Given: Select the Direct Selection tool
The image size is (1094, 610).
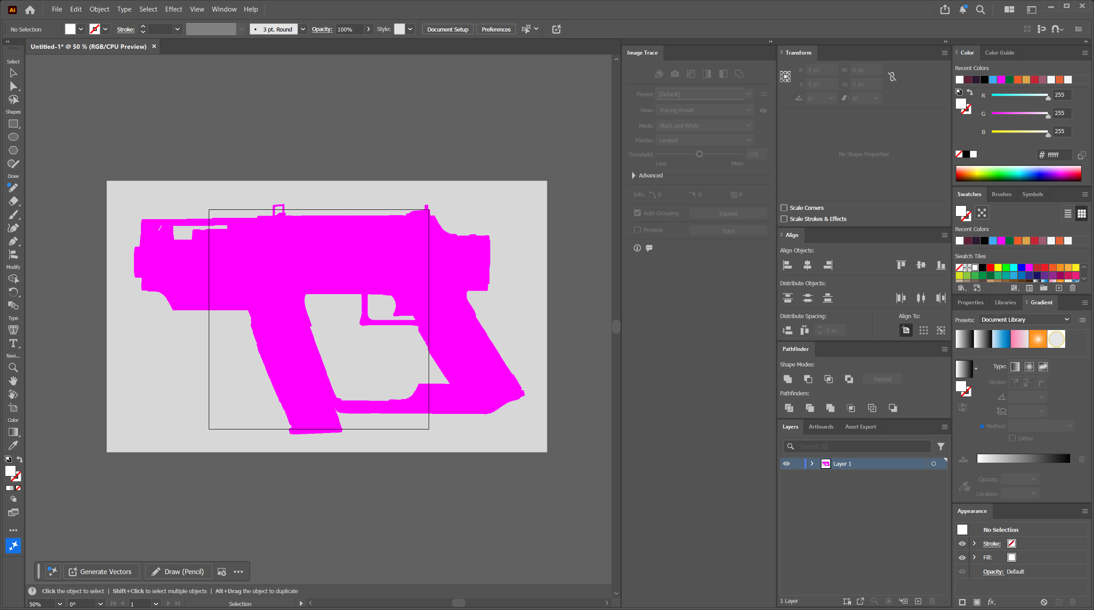Looking at the screenshot, I should (13, 86).
